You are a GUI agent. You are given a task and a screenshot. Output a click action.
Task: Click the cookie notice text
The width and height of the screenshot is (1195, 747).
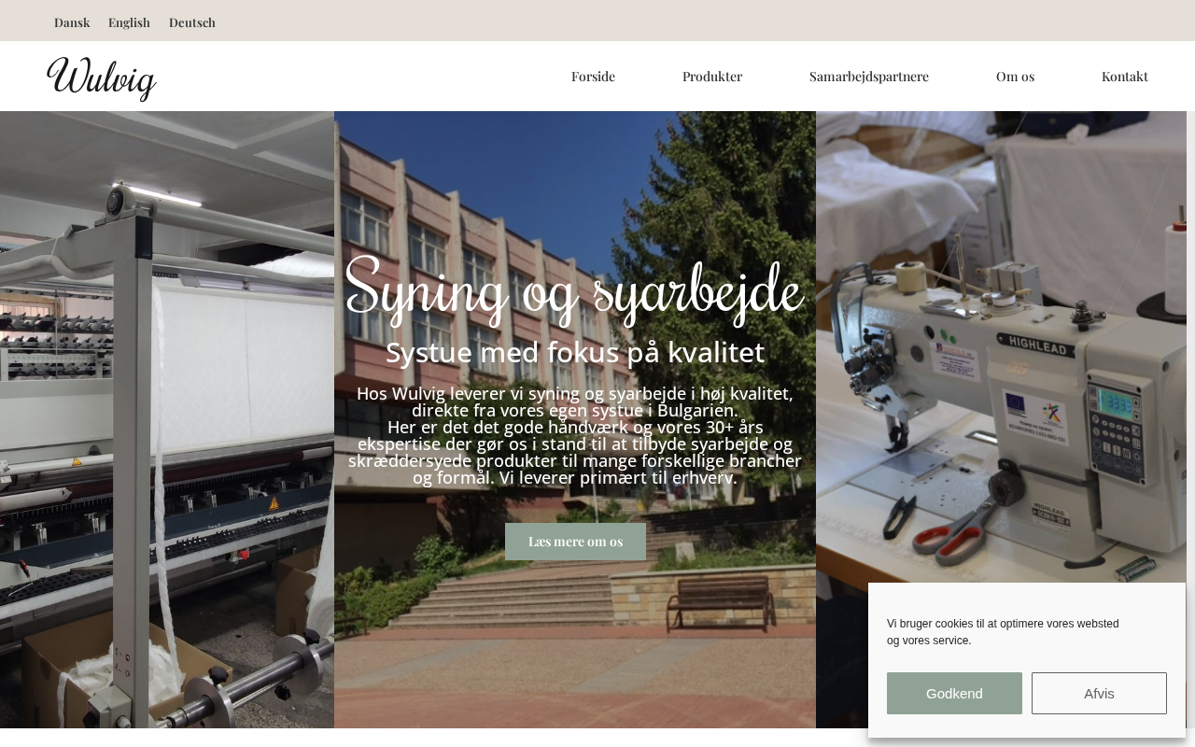[x=1003, y=632]
